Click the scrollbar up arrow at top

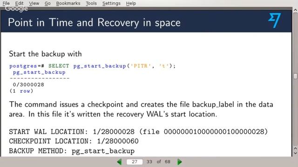(295, 10)
